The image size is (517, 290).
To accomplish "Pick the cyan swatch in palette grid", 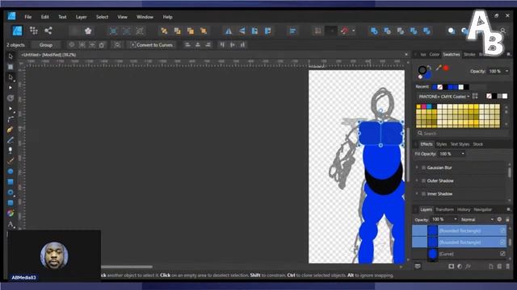I will coord(429,106).
